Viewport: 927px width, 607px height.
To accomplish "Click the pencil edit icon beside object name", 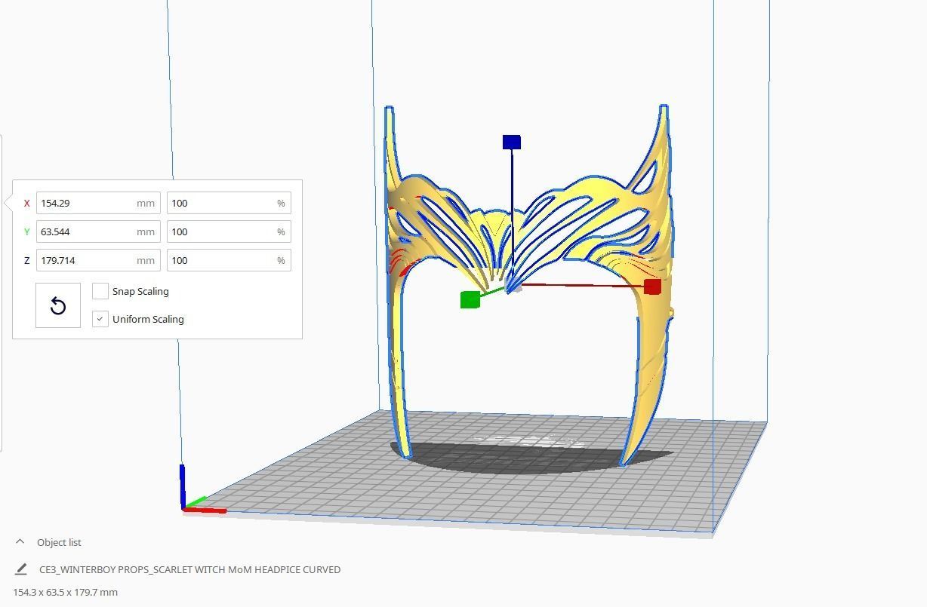I will (x=21, y=569).
